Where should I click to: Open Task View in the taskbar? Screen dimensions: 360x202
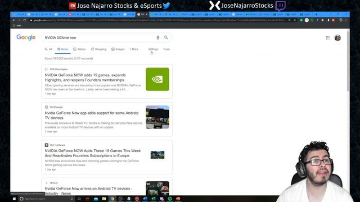point(79,199)
